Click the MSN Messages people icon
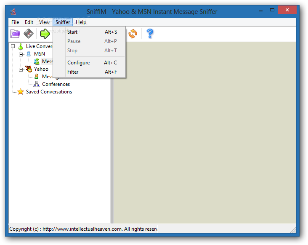 [37, 61]
